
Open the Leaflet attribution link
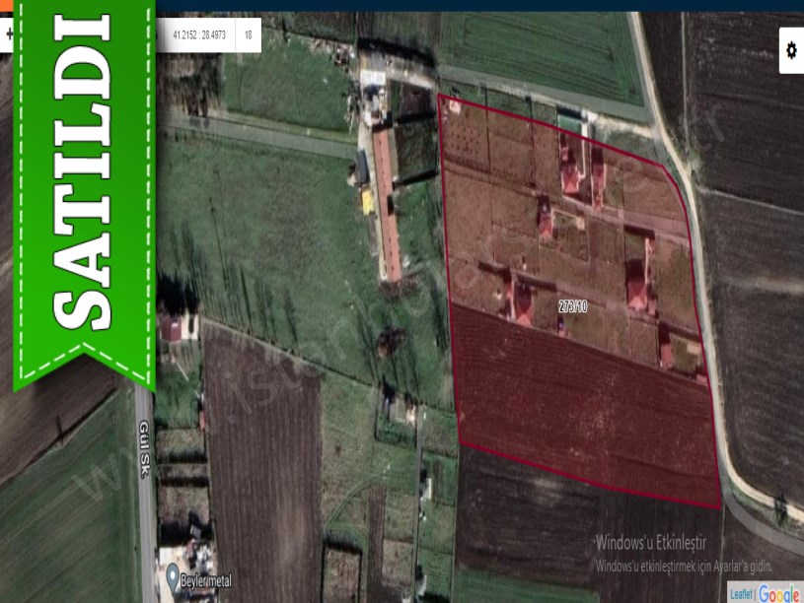click(x=741, y=594)
